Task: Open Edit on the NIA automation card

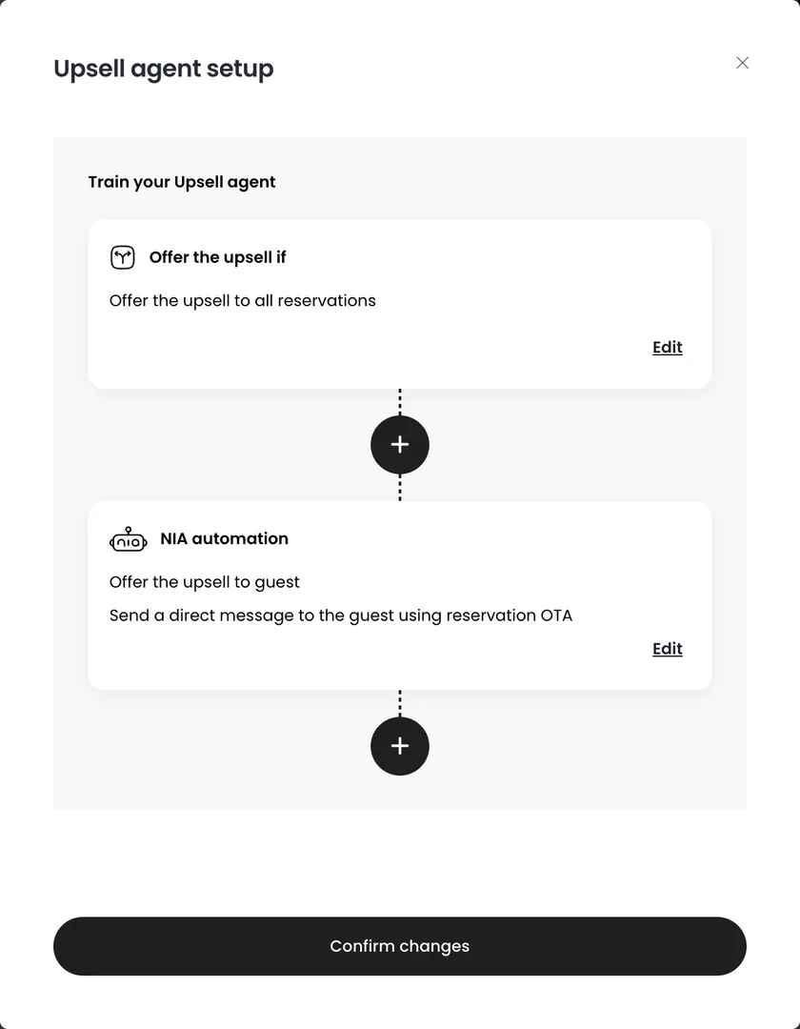Action: (667, 648)
